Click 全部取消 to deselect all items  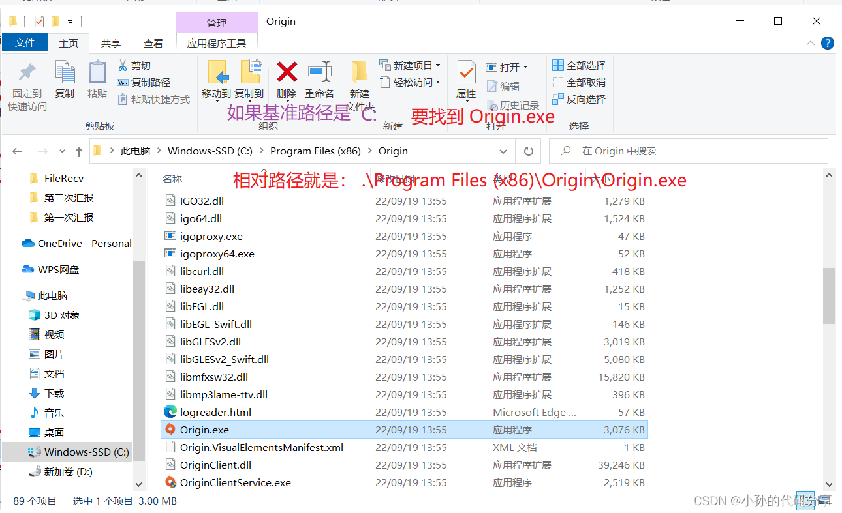coord(579,82)
